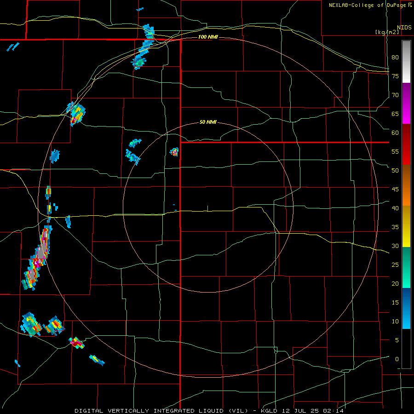Click the [kg/m2] units label
This screenshot has height=414, width=414.
coord(387,32)
